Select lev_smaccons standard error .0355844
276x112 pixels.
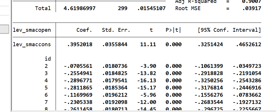115,44
